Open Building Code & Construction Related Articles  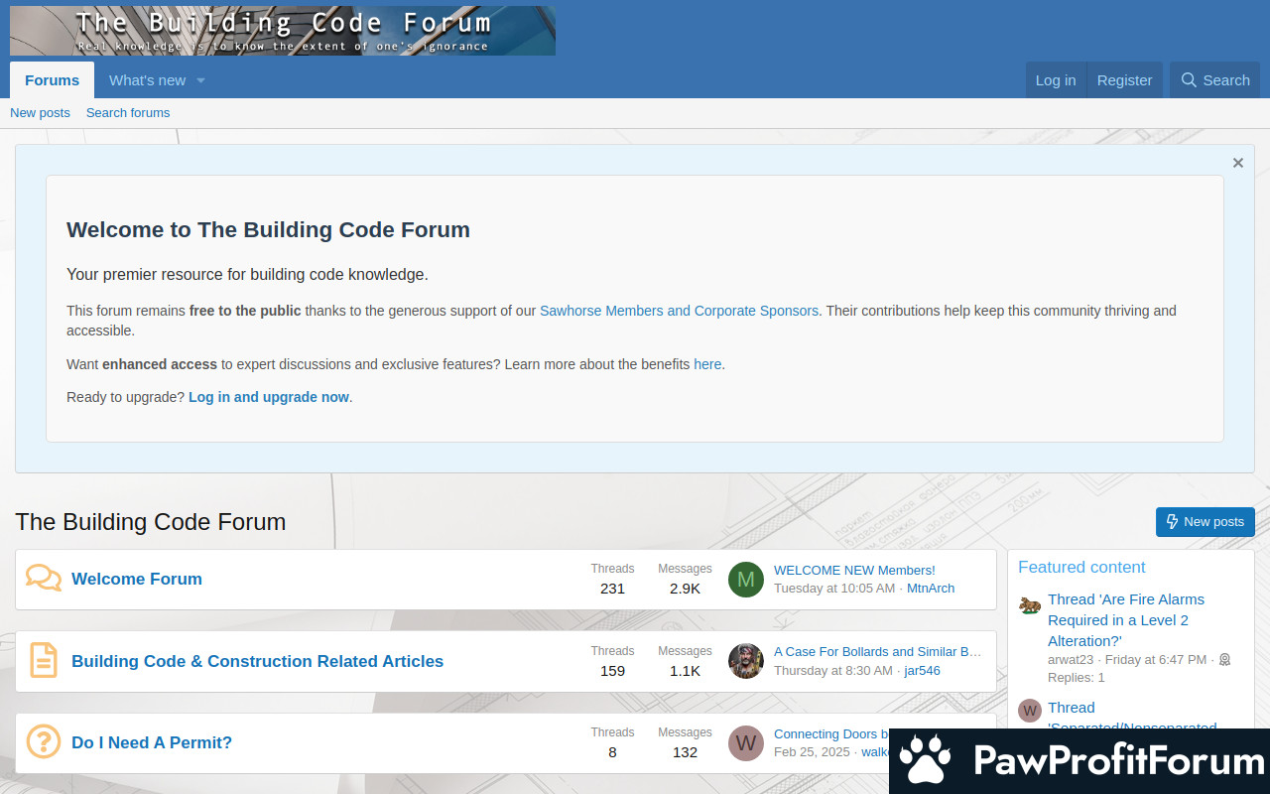pos(257,661)
